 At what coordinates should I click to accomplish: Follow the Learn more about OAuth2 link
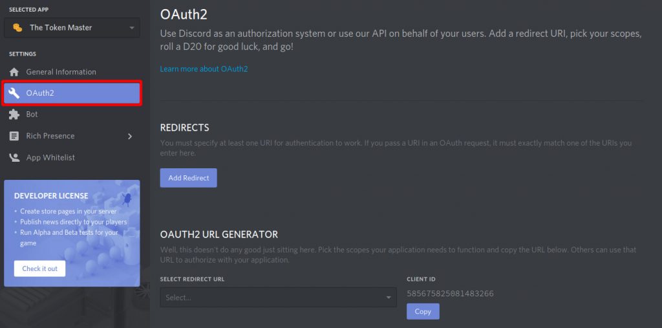coord(204,69)
